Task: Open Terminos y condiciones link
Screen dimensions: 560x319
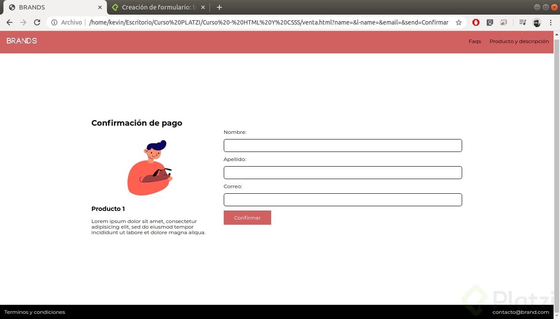Action: (x=34, y=312)
